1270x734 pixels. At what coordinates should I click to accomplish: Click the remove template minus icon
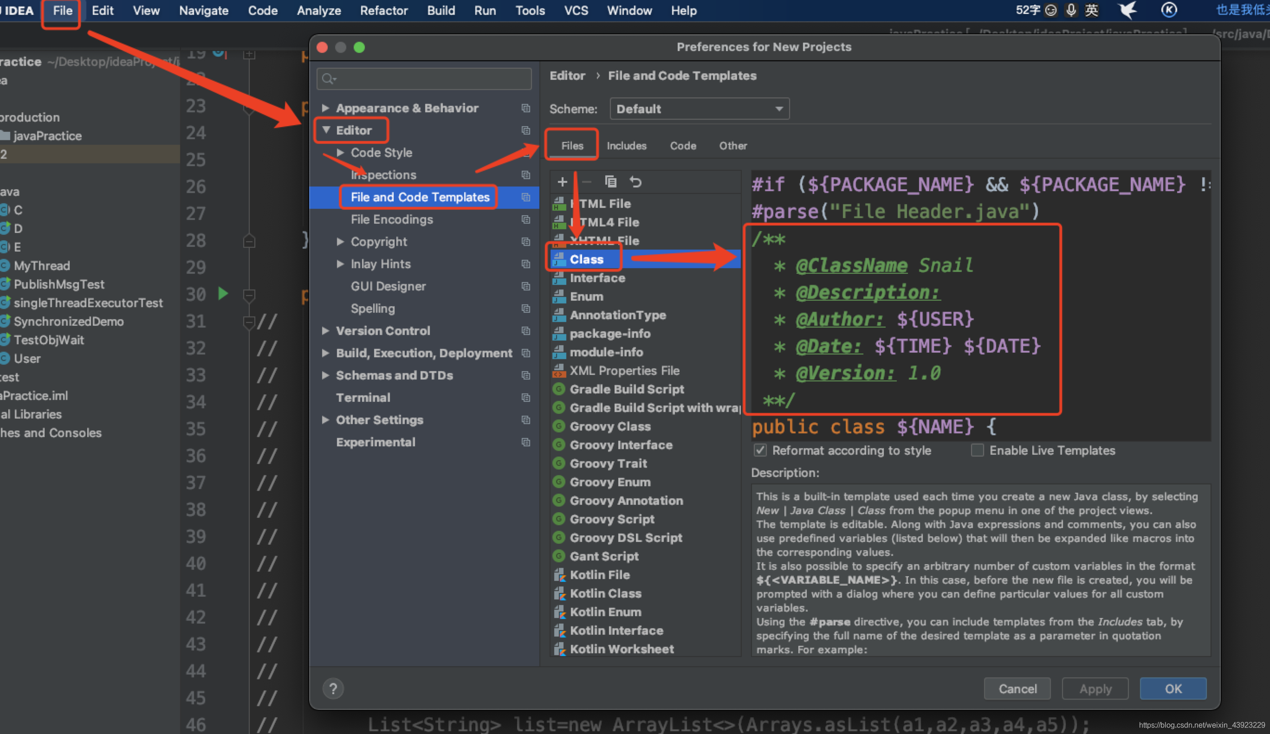pos(586,181)
